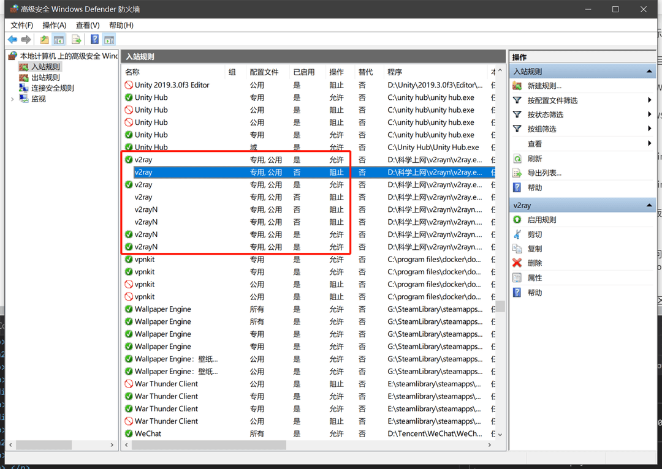This screenshot has height=469, width=662.
Task: Click the rules list scroll-down arrow
Action: click(x=500, y=435)
